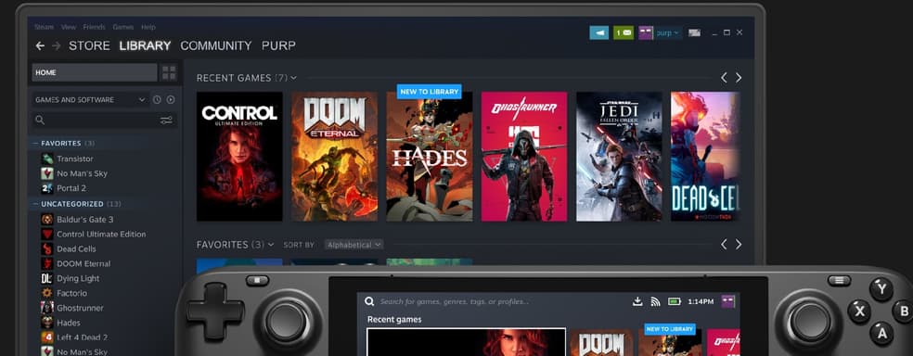Open the Alphabetical sort dropdown
This screenshot has width=913, height=356.
point(354,245)
